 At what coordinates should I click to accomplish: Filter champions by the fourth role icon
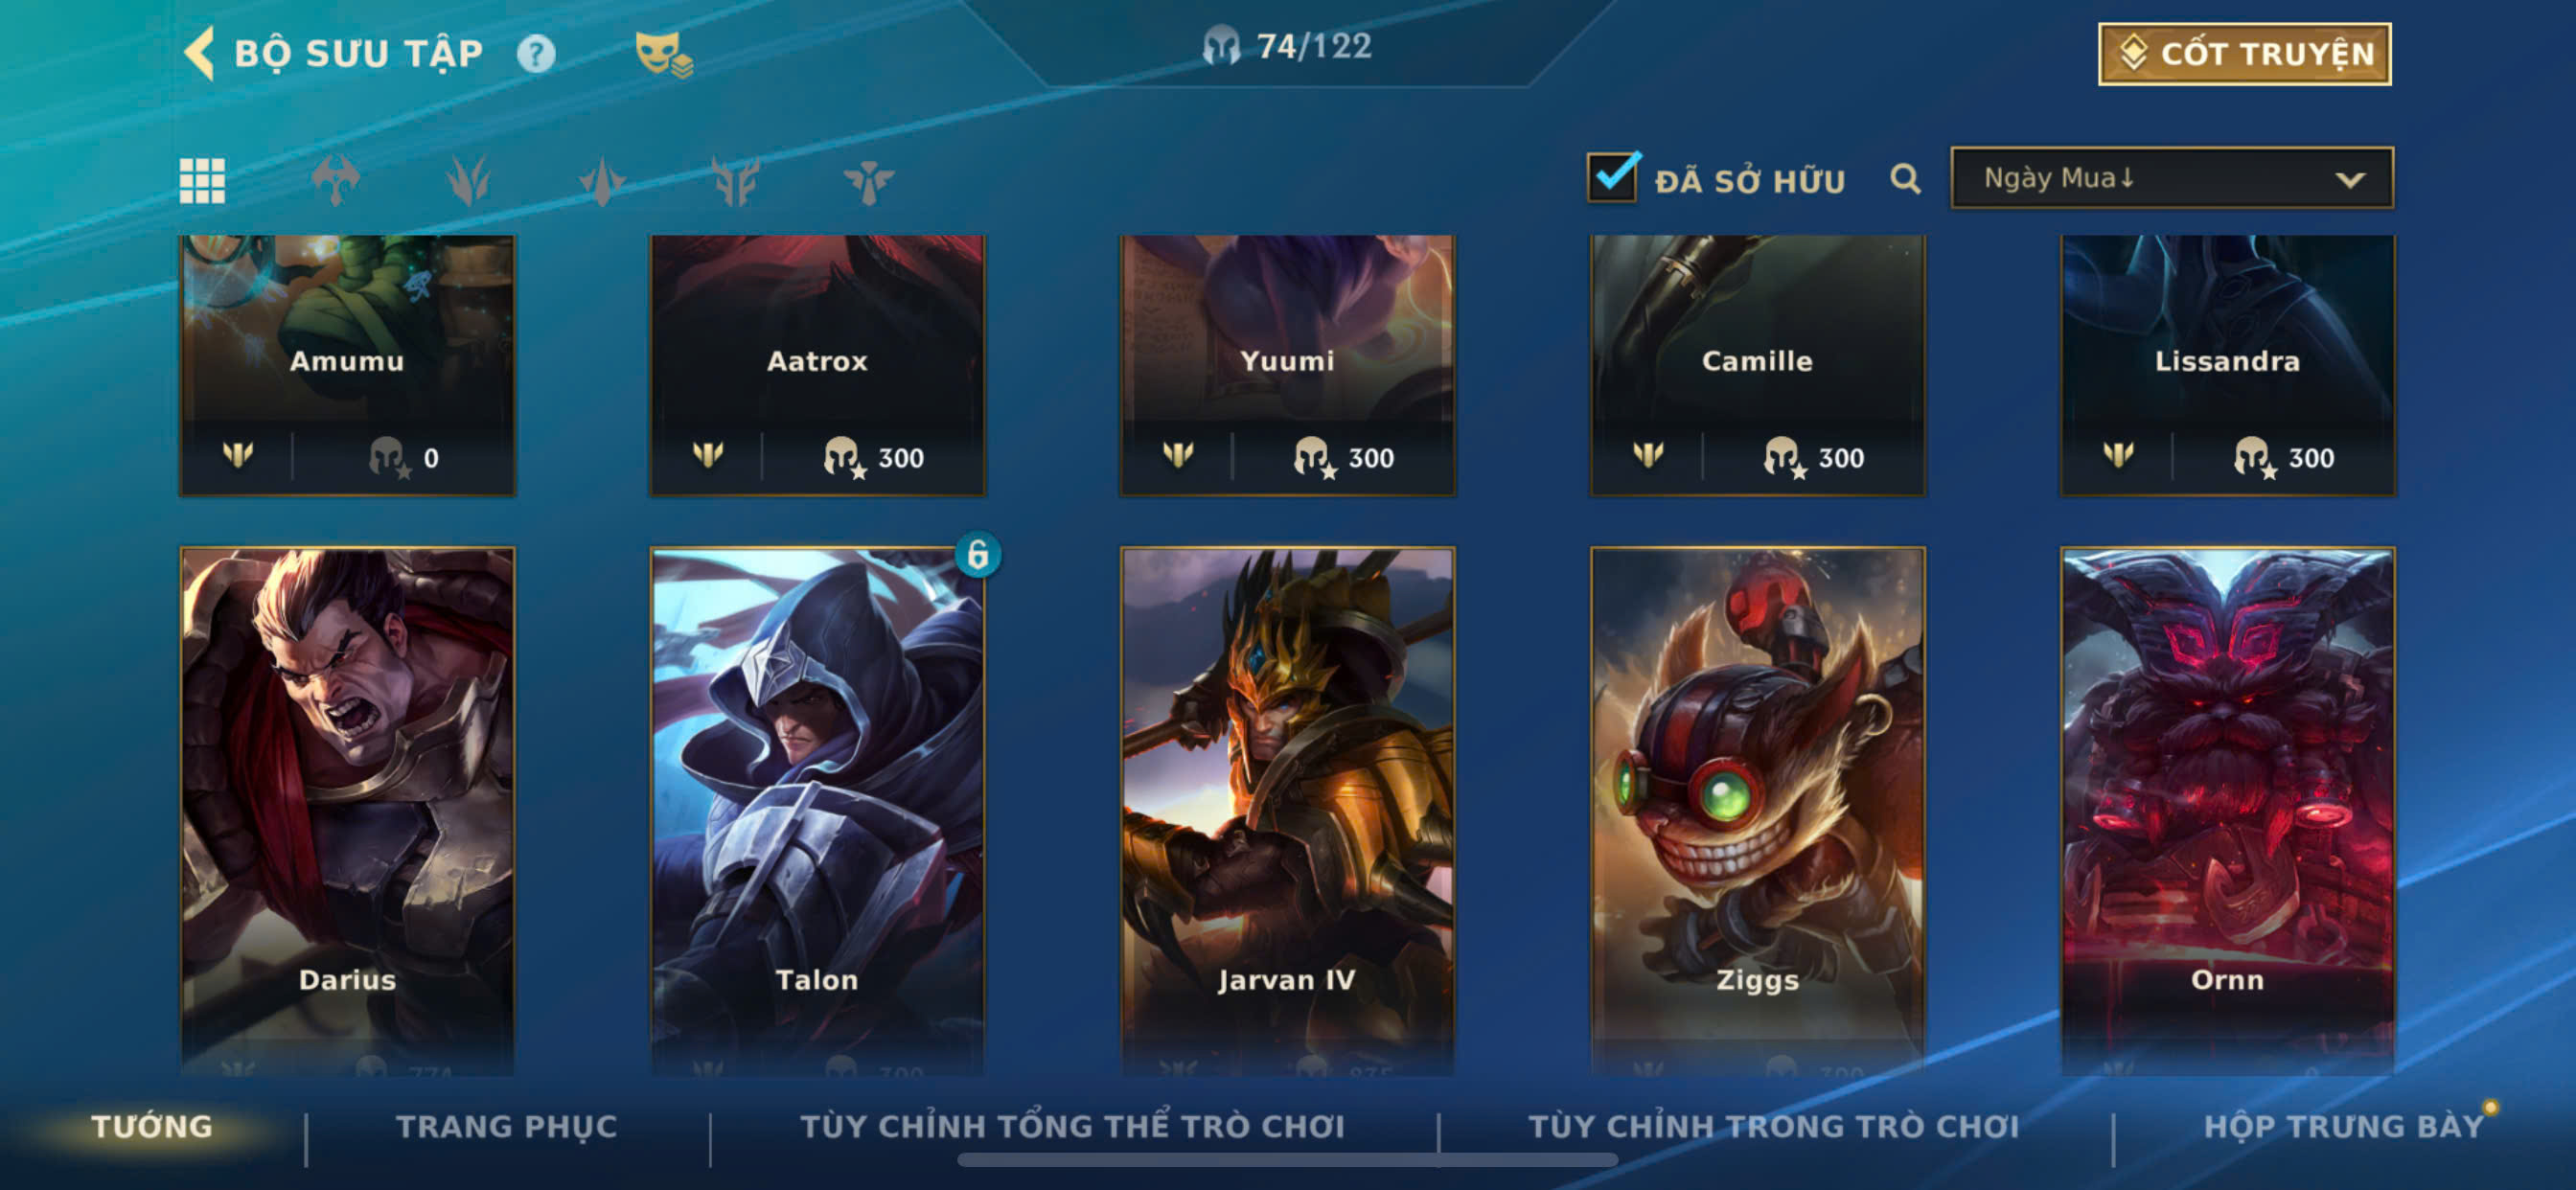(x=735, y=181)
